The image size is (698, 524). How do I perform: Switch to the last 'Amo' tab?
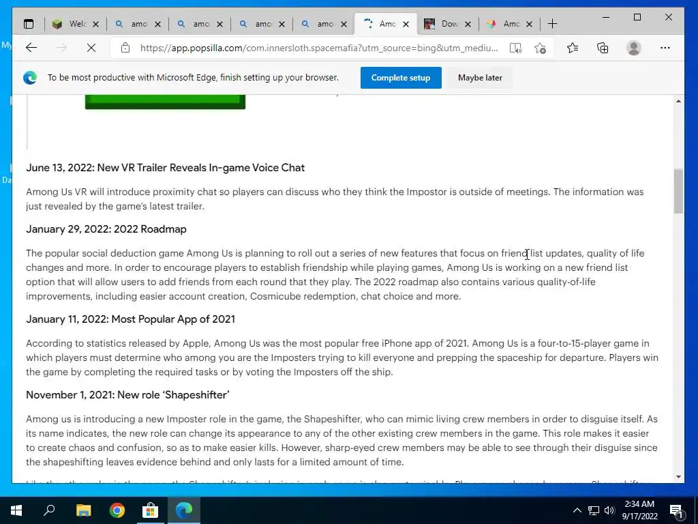pyautogui.click(x=510, y=24)
